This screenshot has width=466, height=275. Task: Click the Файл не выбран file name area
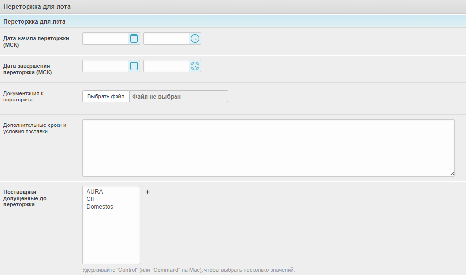coord(178,97)
